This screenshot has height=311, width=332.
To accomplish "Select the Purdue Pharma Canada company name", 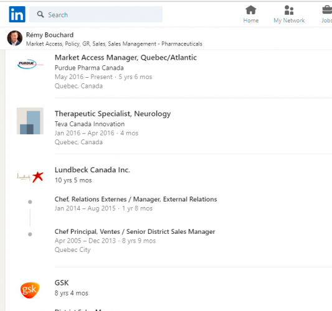I will (89, 68).
